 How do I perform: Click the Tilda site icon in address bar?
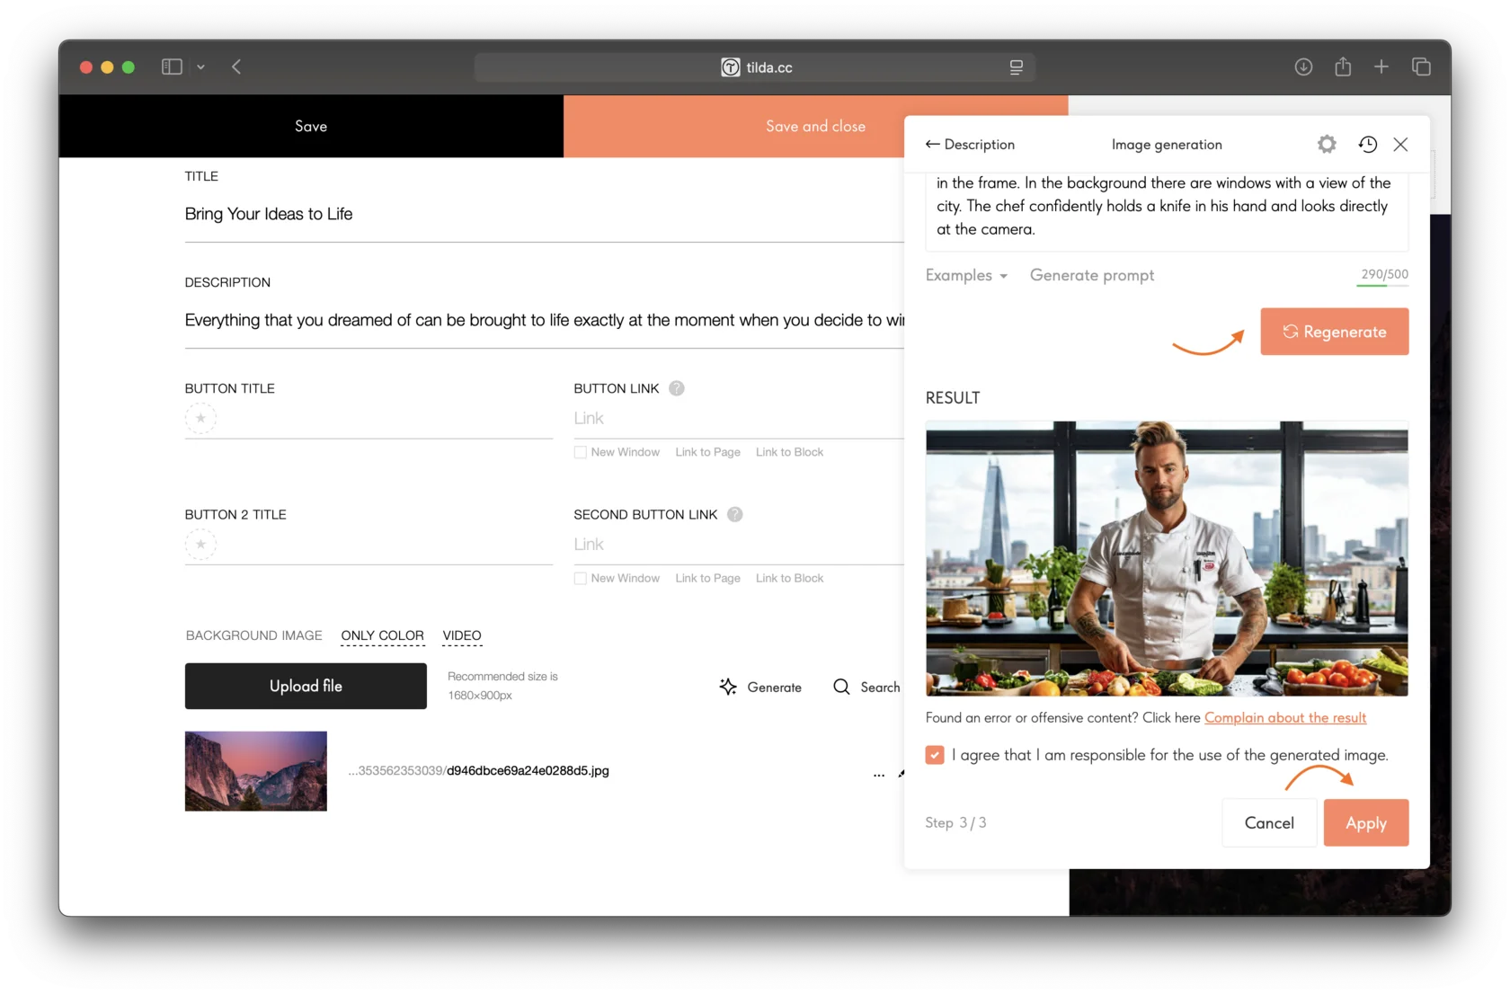731,67
